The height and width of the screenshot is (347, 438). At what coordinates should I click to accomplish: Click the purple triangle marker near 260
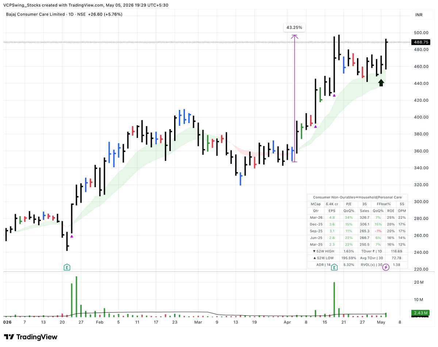(x=72, y=236)
